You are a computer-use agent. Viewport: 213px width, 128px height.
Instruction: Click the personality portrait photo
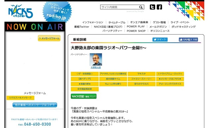[96, 60]
